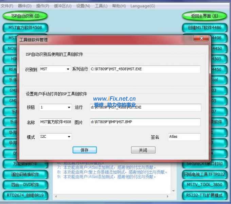Image resolution: width=231 pixels, height=204 pixels.
Task: Open the 工具(L) menu
Action: coord(101,6)
